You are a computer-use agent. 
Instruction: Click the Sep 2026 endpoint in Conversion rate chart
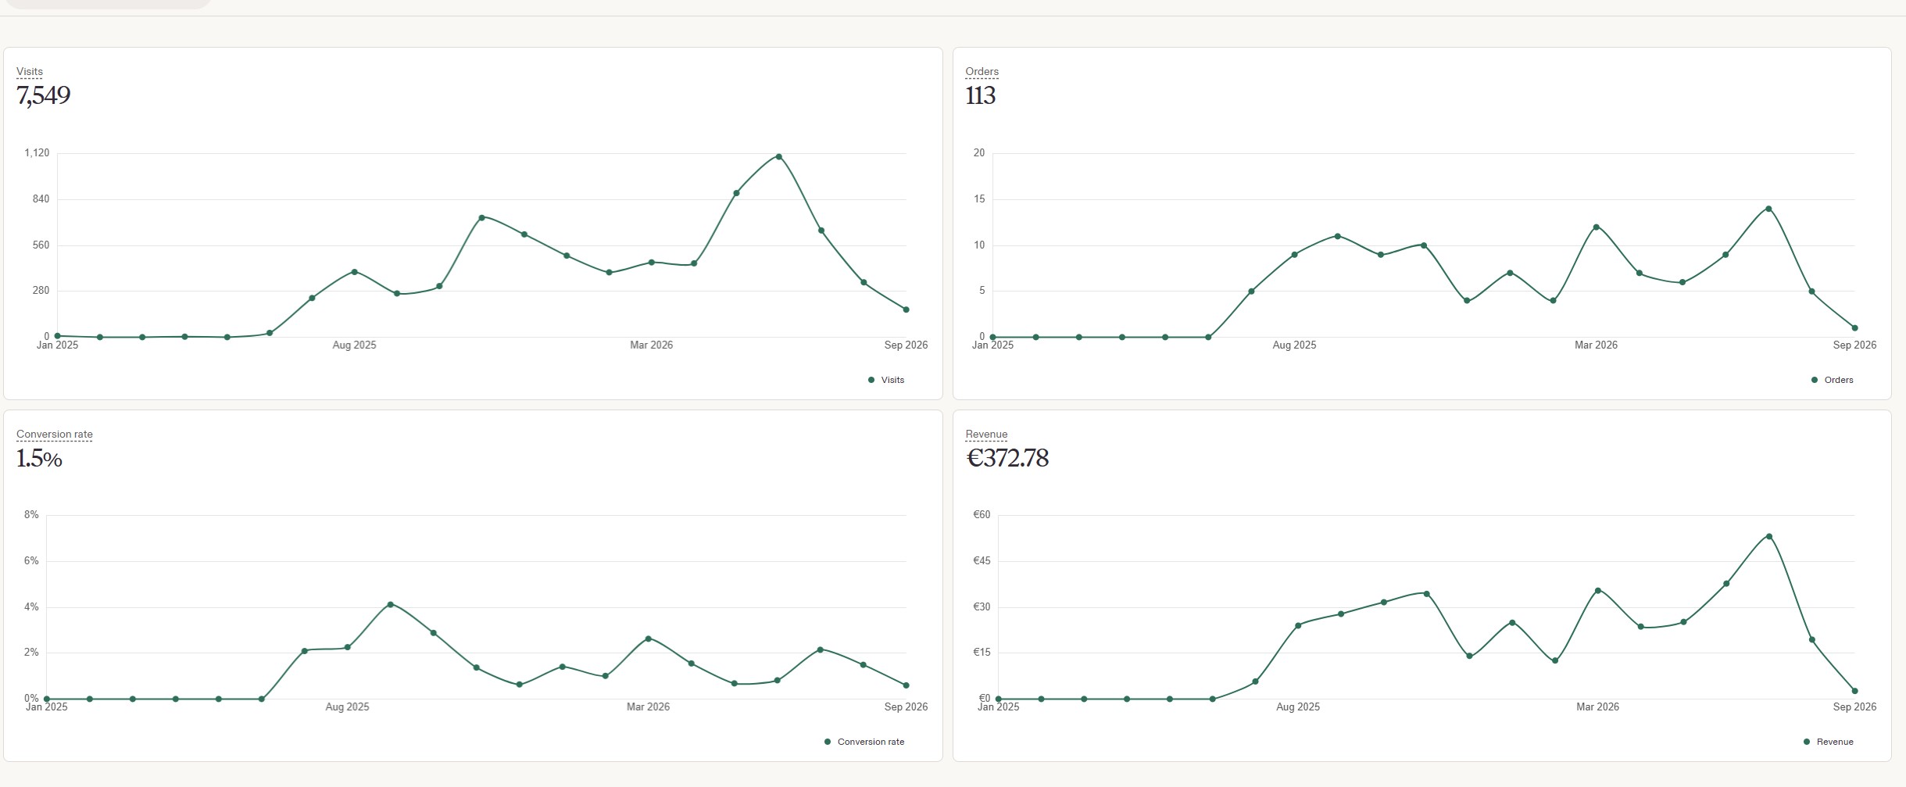click(906, 685)
